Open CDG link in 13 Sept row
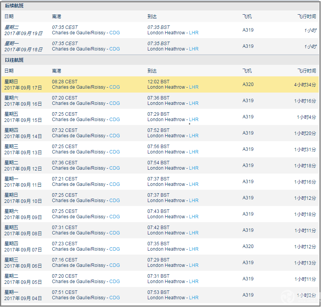Screen dimensions: 321x307 click(x=114, y=152)
